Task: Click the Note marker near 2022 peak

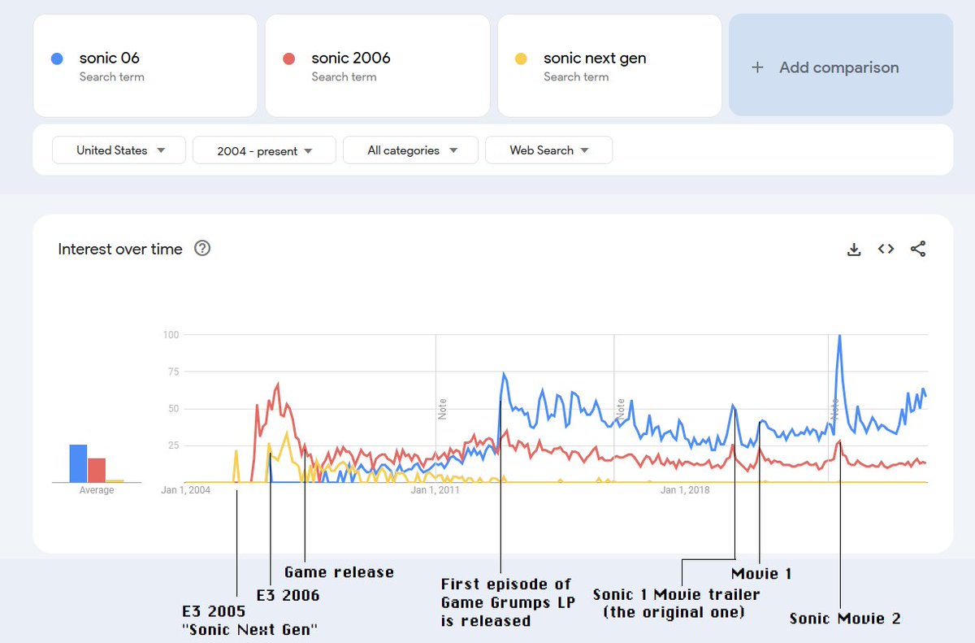Action: [834, 408]
